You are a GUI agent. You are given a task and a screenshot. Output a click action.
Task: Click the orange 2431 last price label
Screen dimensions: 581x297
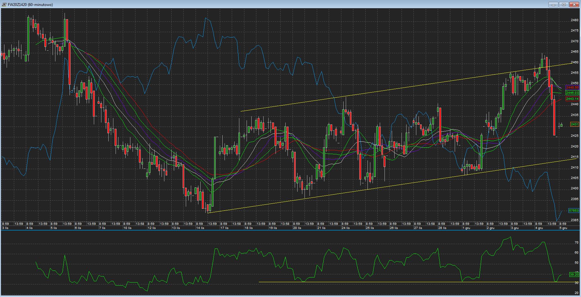coord(574,124)
